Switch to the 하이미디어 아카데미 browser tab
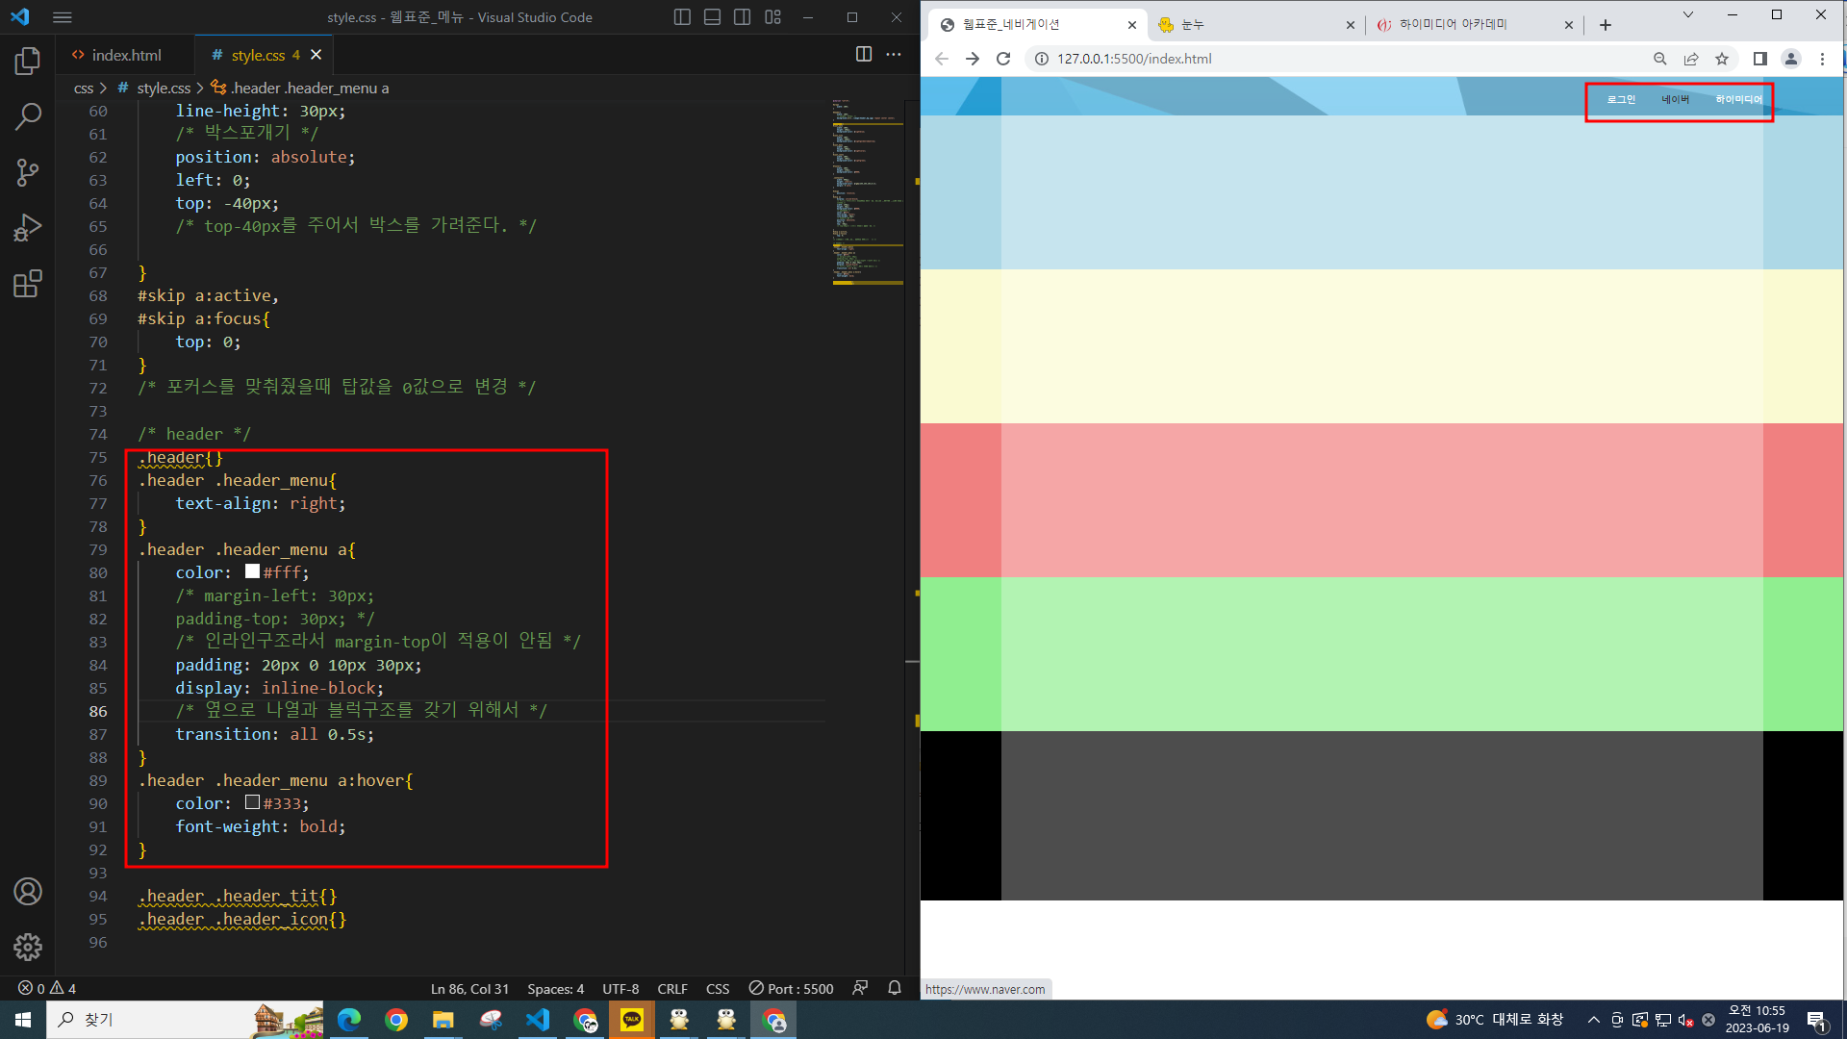The image size is (1847, 1039). (1453, 25)
